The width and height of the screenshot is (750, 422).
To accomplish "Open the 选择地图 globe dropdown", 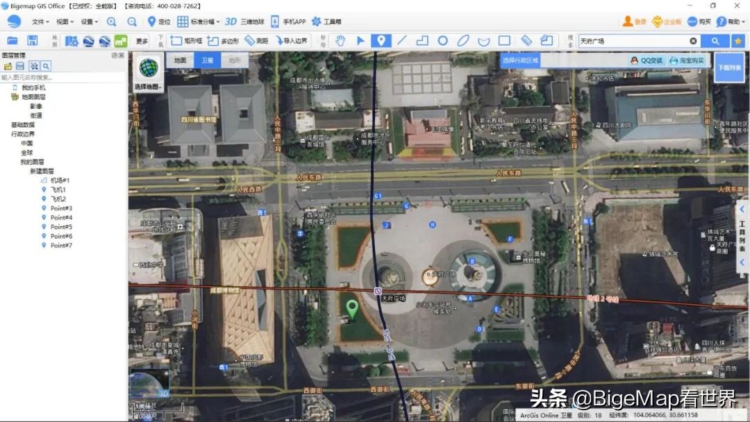I will coord(149,73).
